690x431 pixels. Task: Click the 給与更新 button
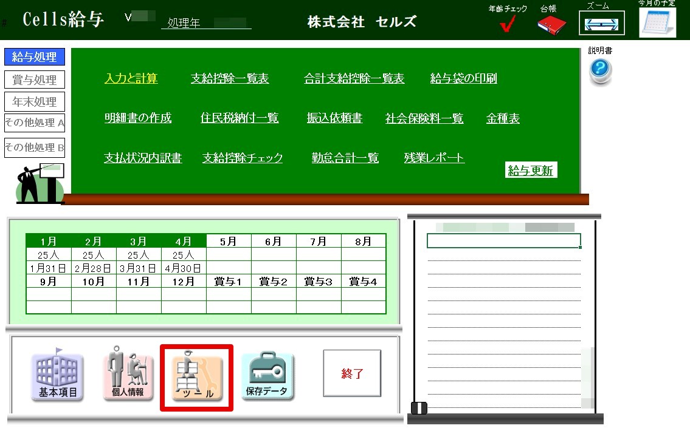[531, 171]
